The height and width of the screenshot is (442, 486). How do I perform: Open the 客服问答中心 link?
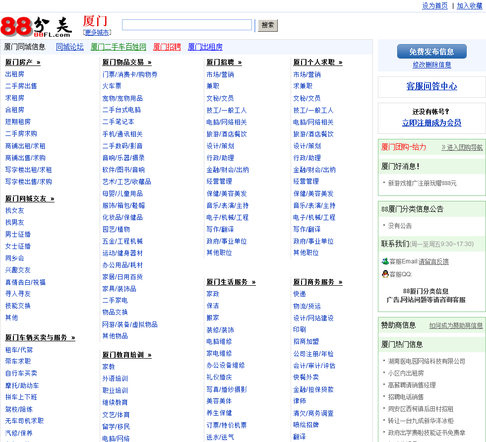point(432,86)
